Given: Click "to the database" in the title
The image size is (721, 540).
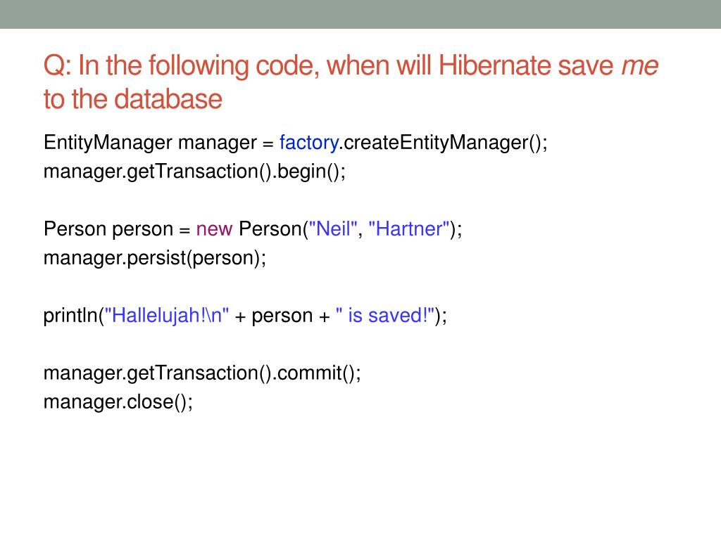Looking at the screenshot, I should pyautogui.click(x=132, y=99).
